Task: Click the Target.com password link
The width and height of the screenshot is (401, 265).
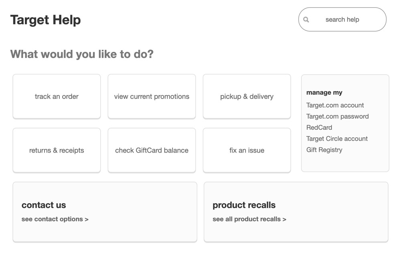Action: [x=338, y=116]
